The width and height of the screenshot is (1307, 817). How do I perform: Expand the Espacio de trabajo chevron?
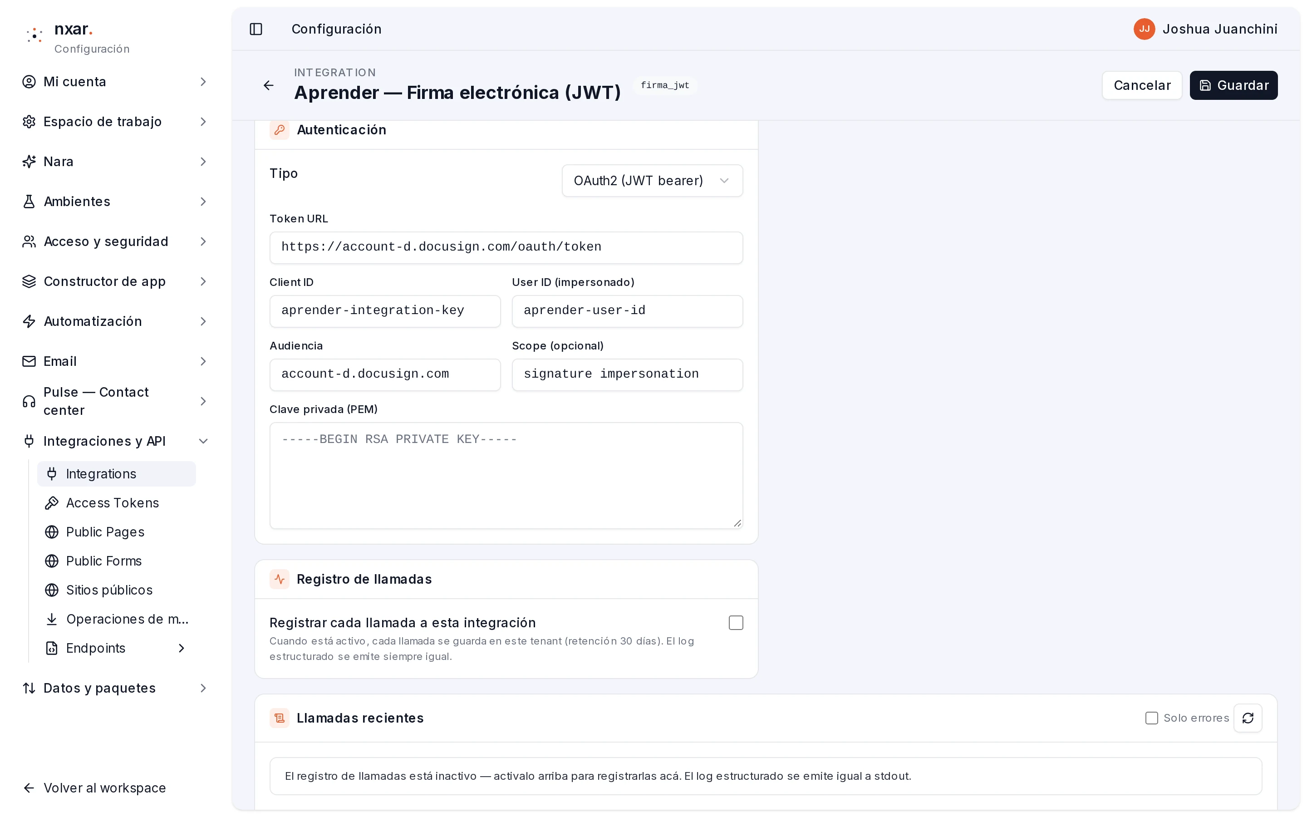click(203, 122)
